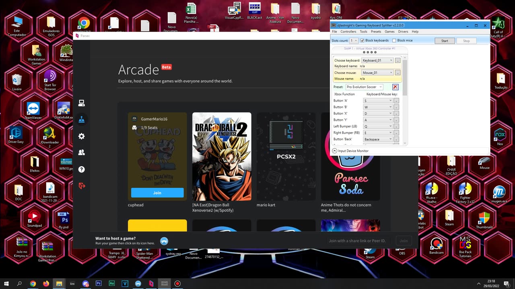The width and height of the screenshot is (515, 289).
Task: Open Parsec icon on the taskbar
Action: (x=151, y=283)
